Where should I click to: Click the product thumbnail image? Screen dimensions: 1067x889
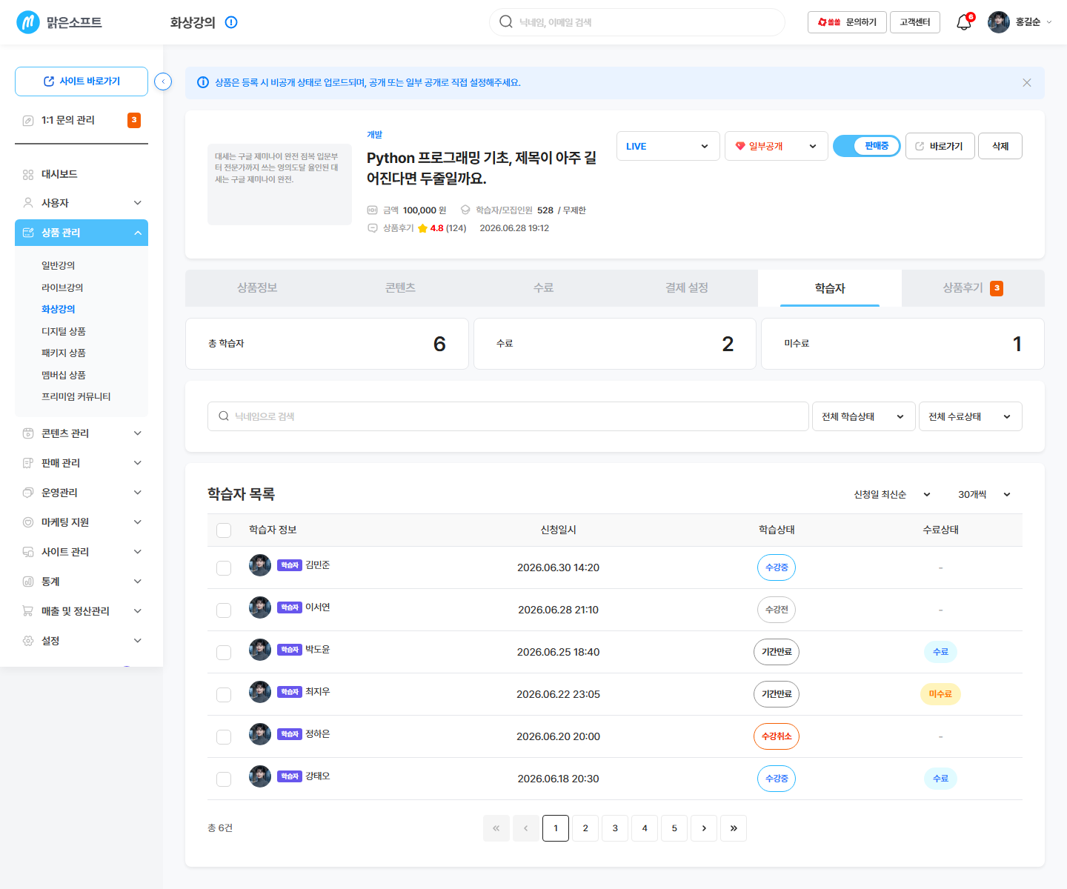(x=279, y=184)
